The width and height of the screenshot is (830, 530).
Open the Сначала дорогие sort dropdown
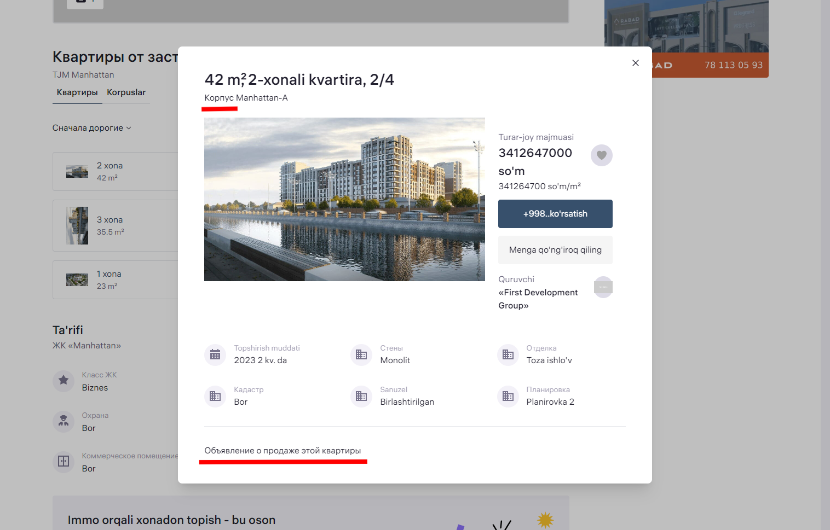pos(92,128)
